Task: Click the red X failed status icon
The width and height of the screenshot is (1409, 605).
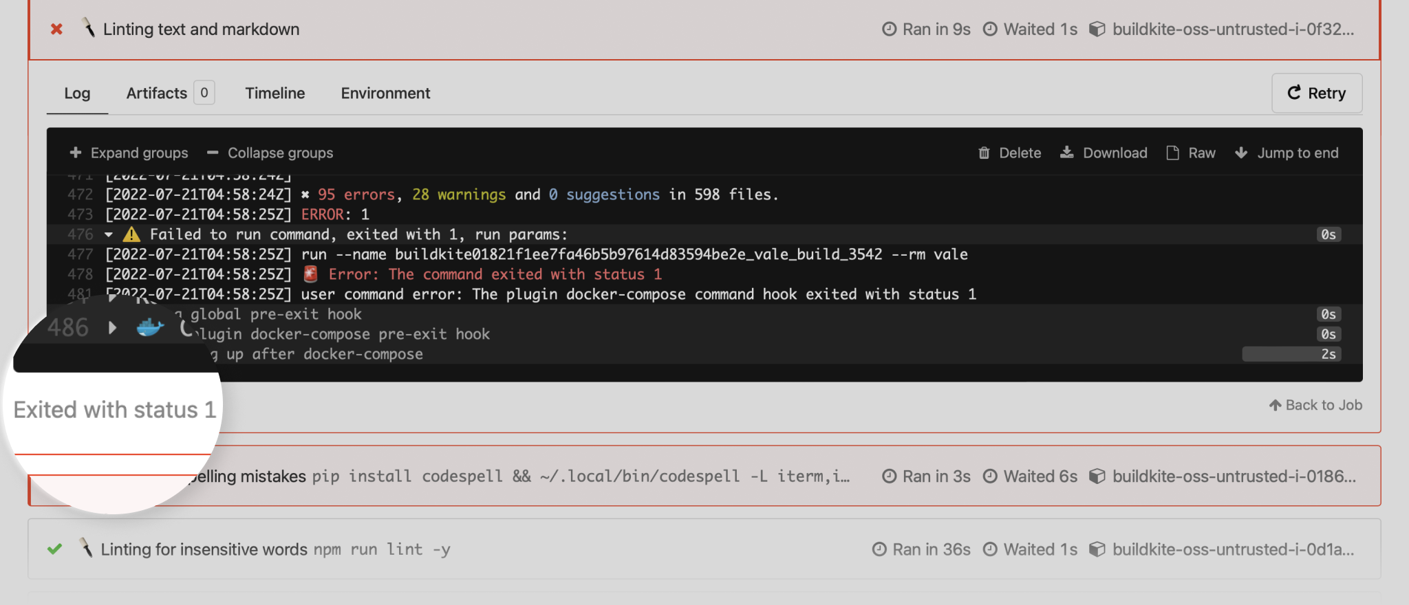Action: 56,29
